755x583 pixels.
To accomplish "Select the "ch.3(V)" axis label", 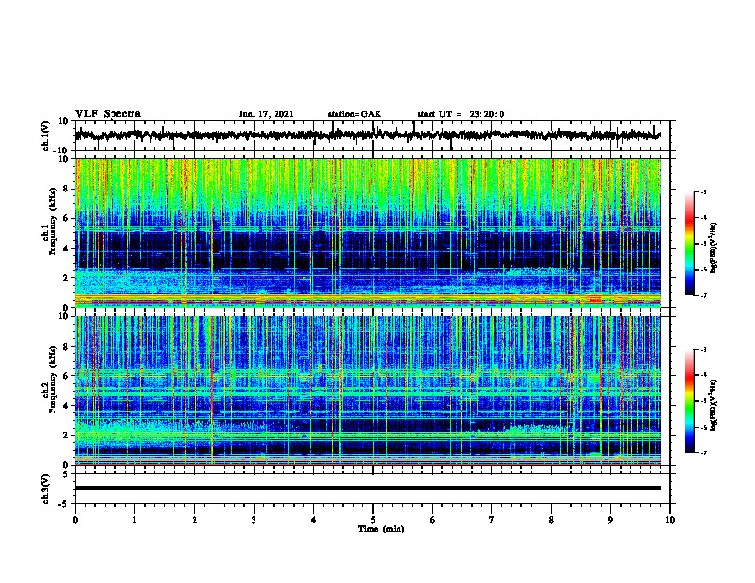I will 45,489.
